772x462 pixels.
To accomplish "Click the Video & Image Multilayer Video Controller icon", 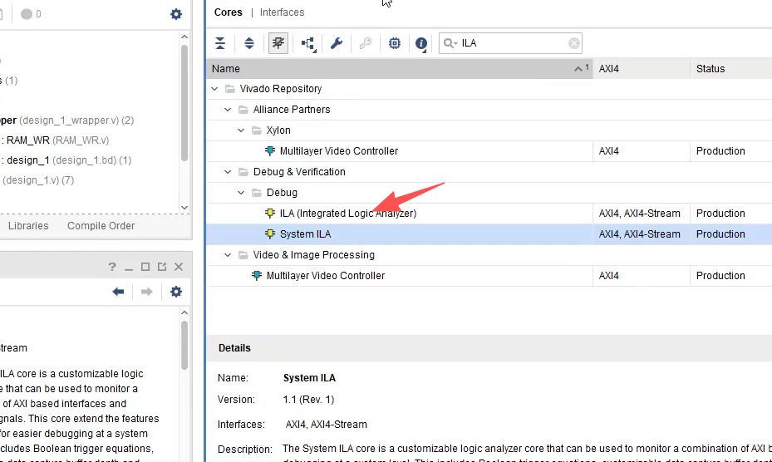I will [257, 275].
